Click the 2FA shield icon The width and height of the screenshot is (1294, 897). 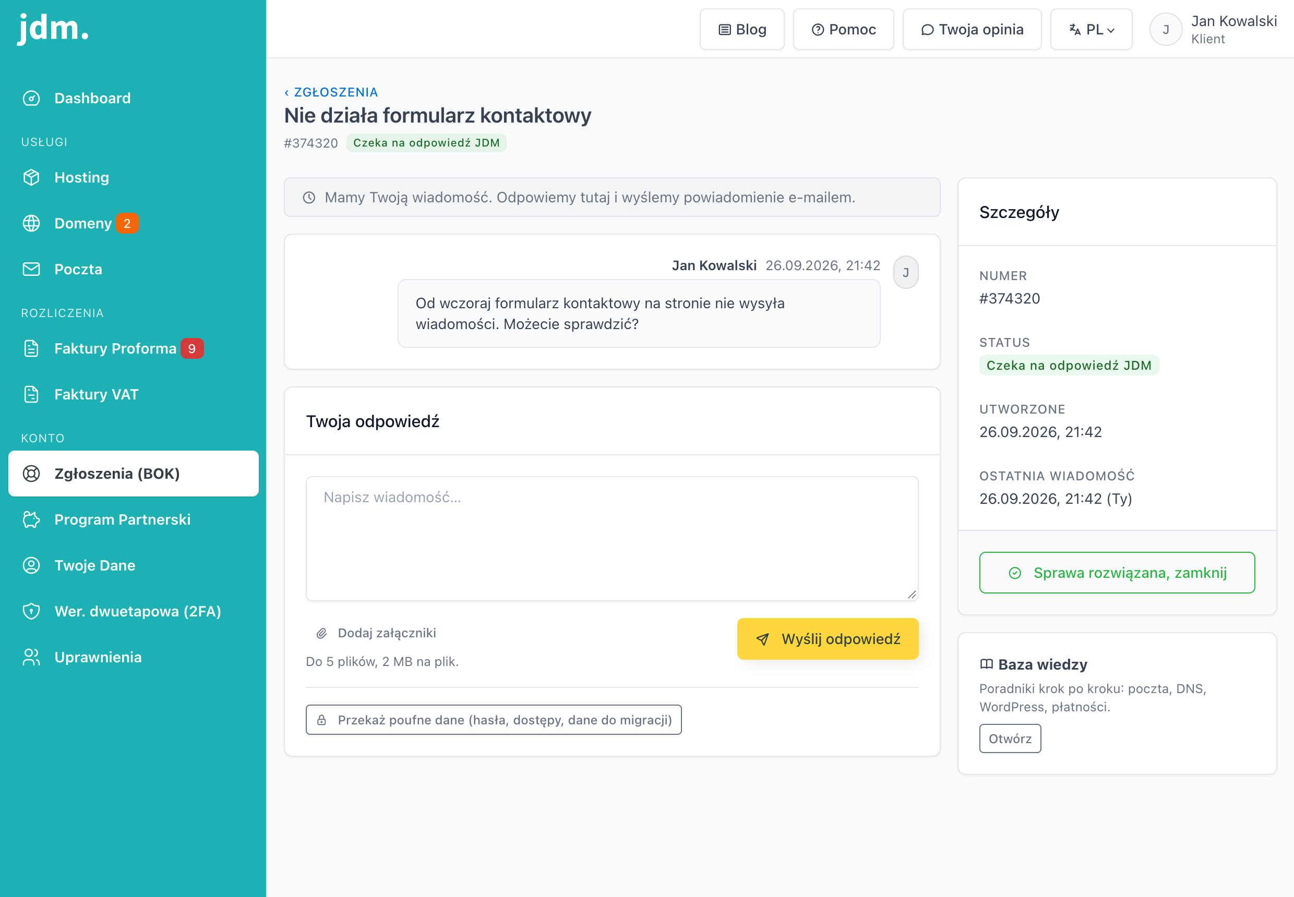(x=31, y=612)
